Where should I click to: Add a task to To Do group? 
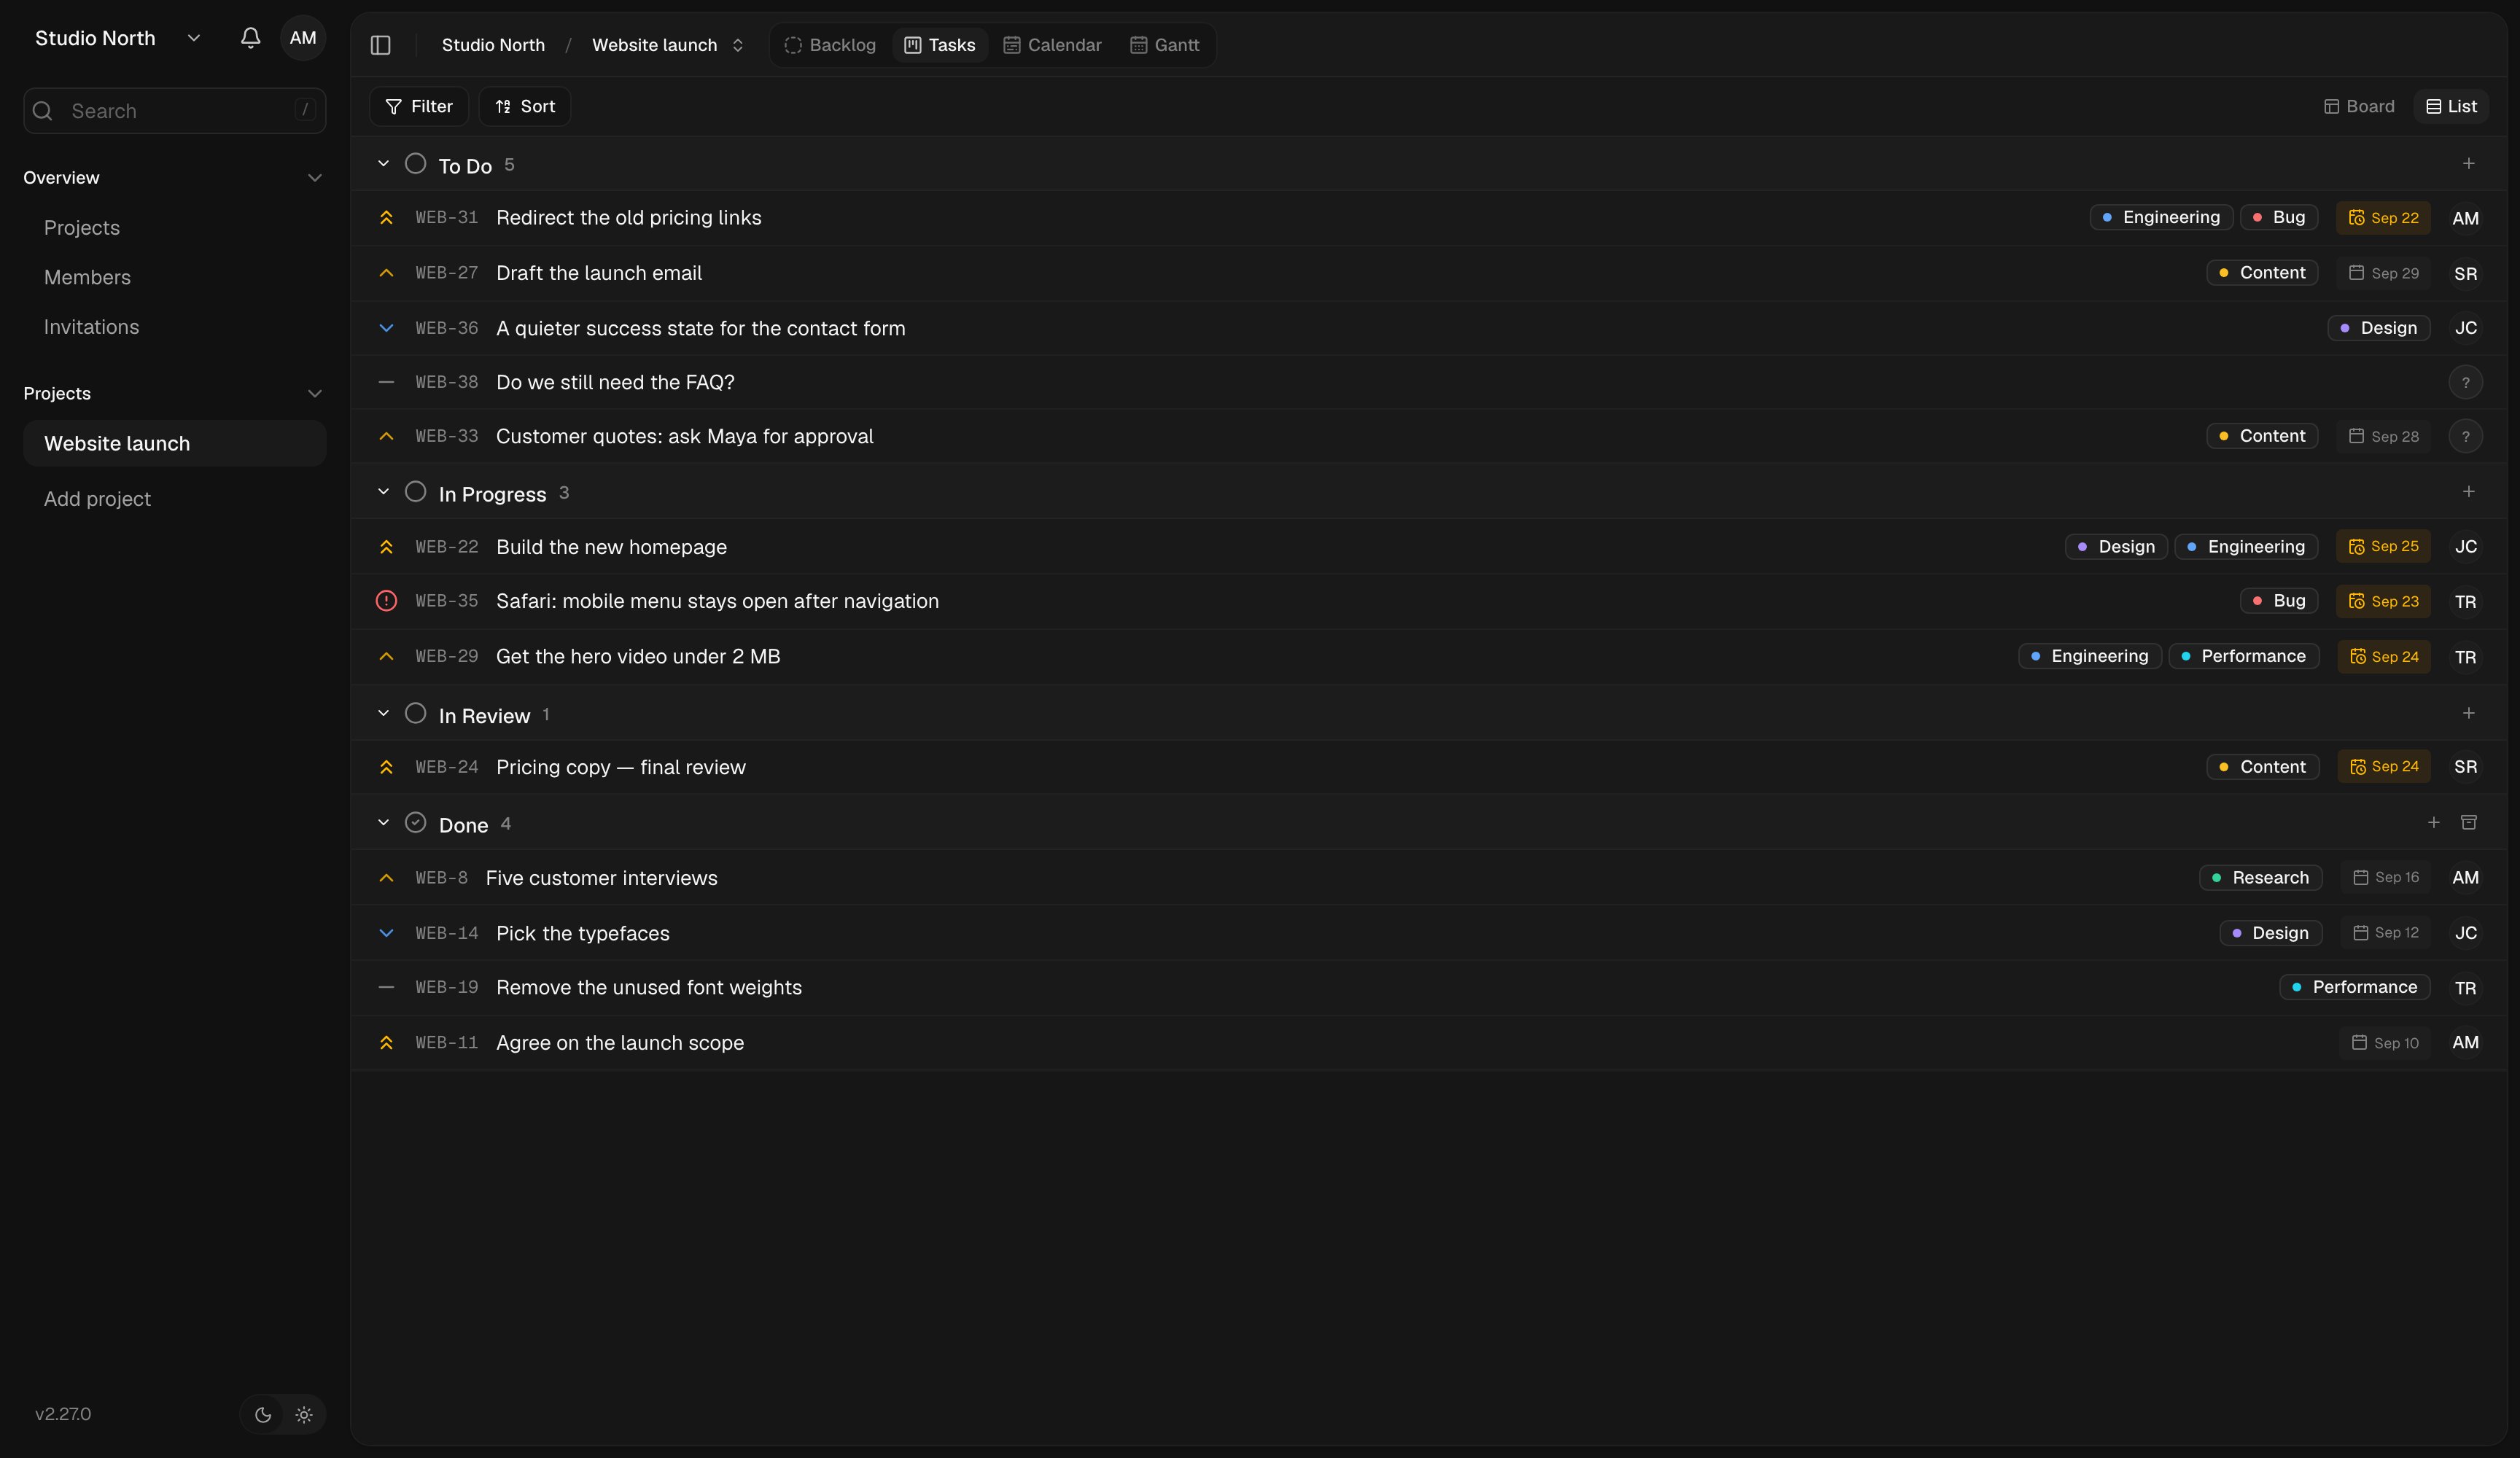coord(2468,164)
